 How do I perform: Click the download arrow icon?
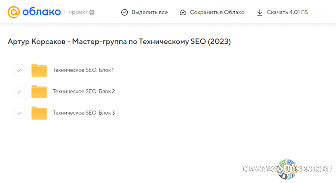(260, 13)
